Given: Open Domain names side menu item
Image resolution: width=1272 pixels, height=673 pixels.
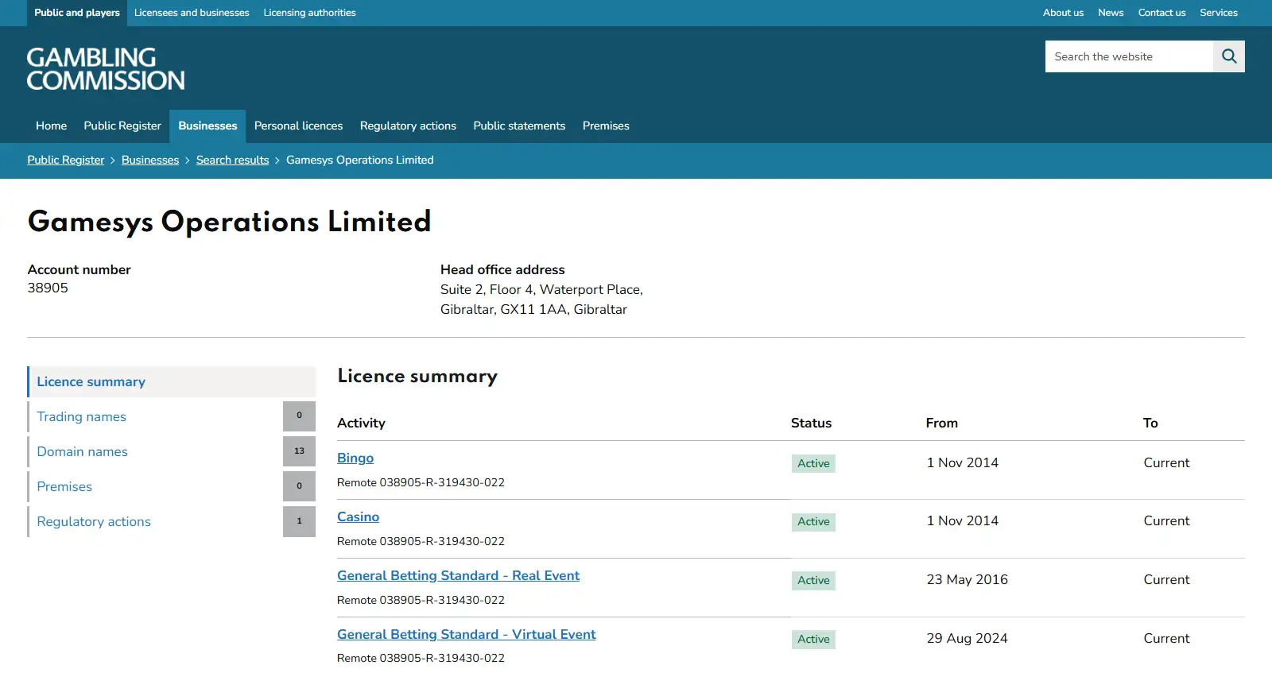Looking at the screenshot, I should point(83,451).
